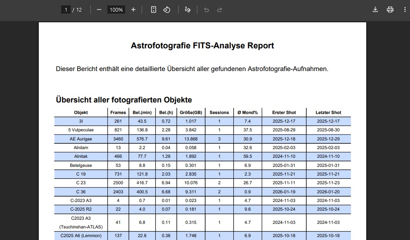Image resolution: width=410 pixels, height=240 pixels.
Task: Select the C 36 object cell
Action: [81, 192]
